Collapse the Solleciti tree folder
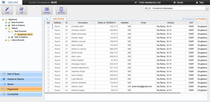Screen dimensions: 210x102 click(6, 28)
